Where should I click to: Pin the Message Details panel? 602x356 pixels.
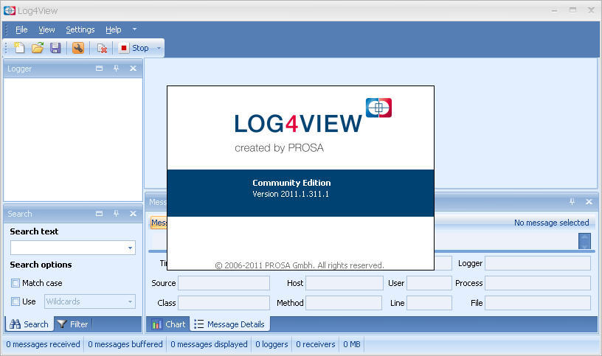tap(572, 201)
